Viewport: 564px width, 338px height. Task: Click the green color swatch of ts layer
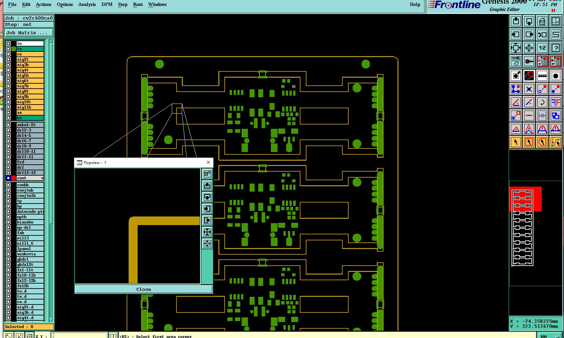[14, 49]
